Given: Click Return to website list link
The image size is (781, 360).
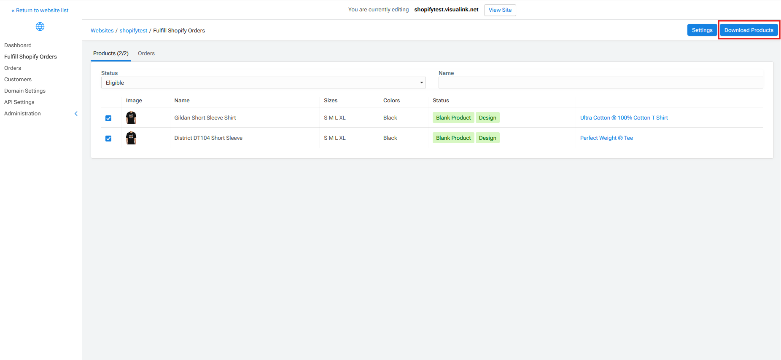Looking at the screenshot, I should [x=40, y=11].
